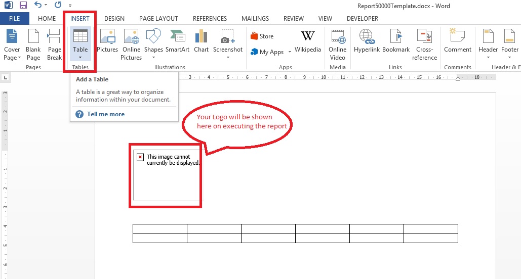Switch to the REVIEW tab
The width and height of the screenshot is (521, 279).
coord(293,19)
